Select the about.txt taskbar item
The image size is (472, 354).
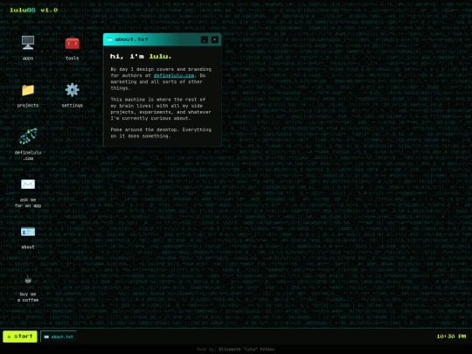tap(59, 337)
